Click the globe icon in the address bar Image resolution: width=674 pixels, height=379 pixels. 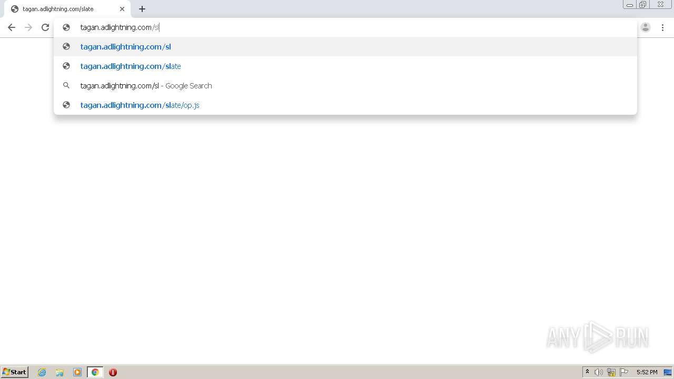tap(66, 27)
